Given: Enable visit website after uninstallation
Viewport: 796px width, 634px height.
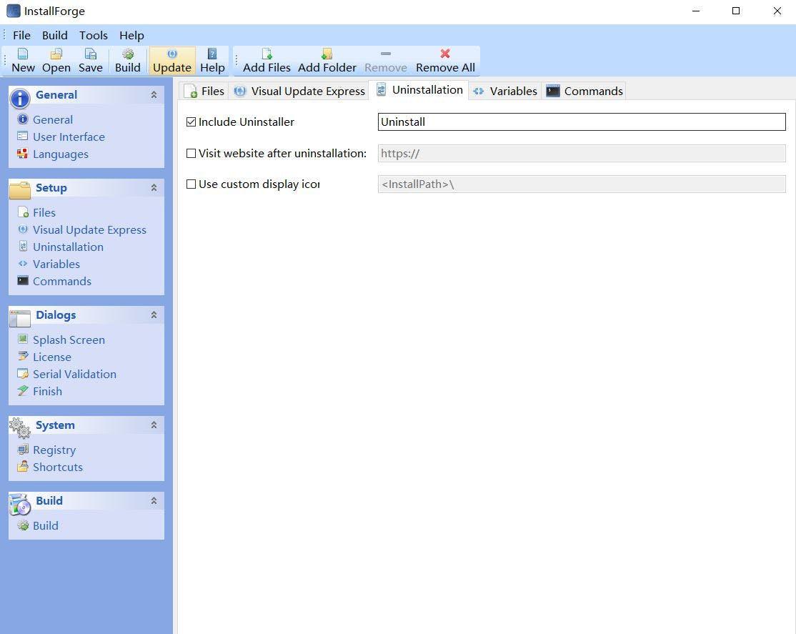Looking at the screenshot, I should click(x=191, y=153).
